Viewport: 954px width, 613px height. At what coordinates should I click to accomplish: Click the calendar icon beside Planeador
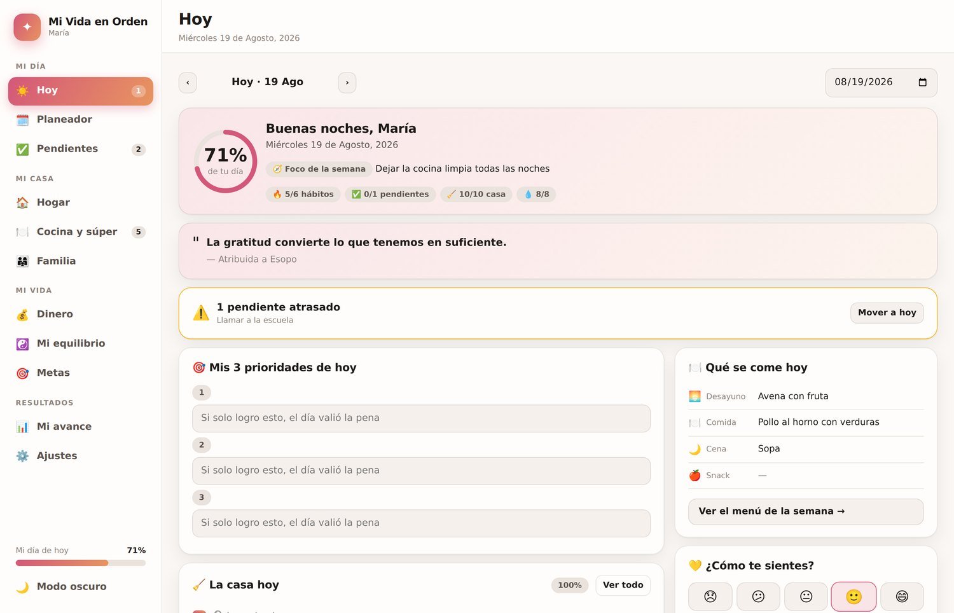[22, 120]
